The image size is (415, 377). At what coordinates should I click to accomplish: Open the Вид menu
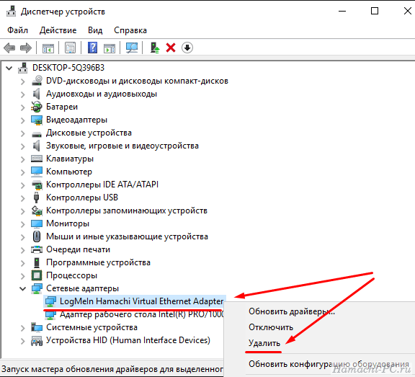coord(95,30)
